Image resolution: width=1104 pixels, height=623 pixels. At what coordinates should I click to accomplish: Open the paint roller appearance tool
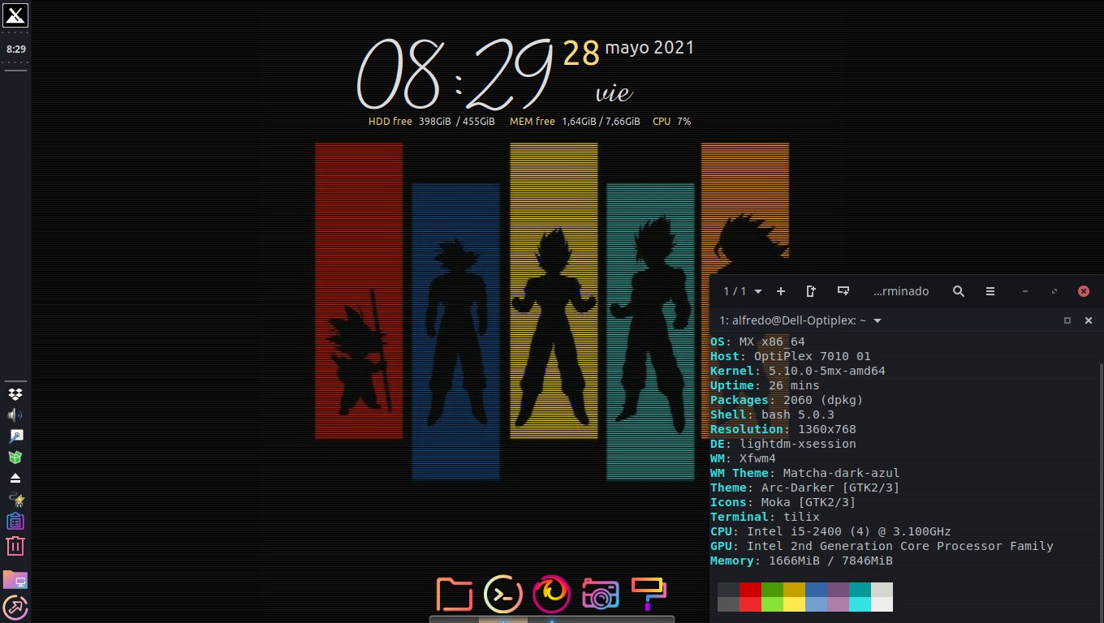pyautogui.click(x=649, y=593)
